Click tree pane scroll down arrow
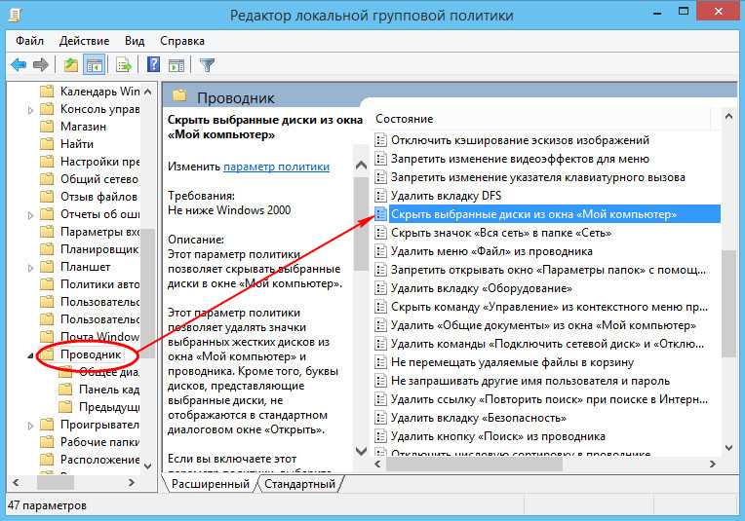The image size is (745, 521). tap(148, 465)
